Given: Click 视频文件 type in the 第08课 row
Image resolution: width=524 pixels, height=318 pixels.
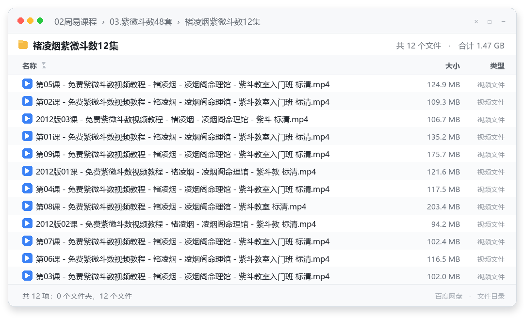Looking at the screenshot, I should (491, 207).
